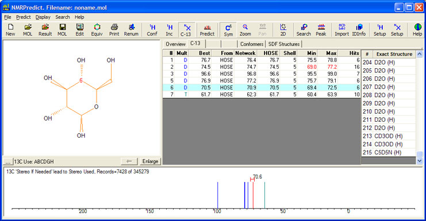Click the Search toolbar icon
This screenshot has width=426, height=221.
304,30
